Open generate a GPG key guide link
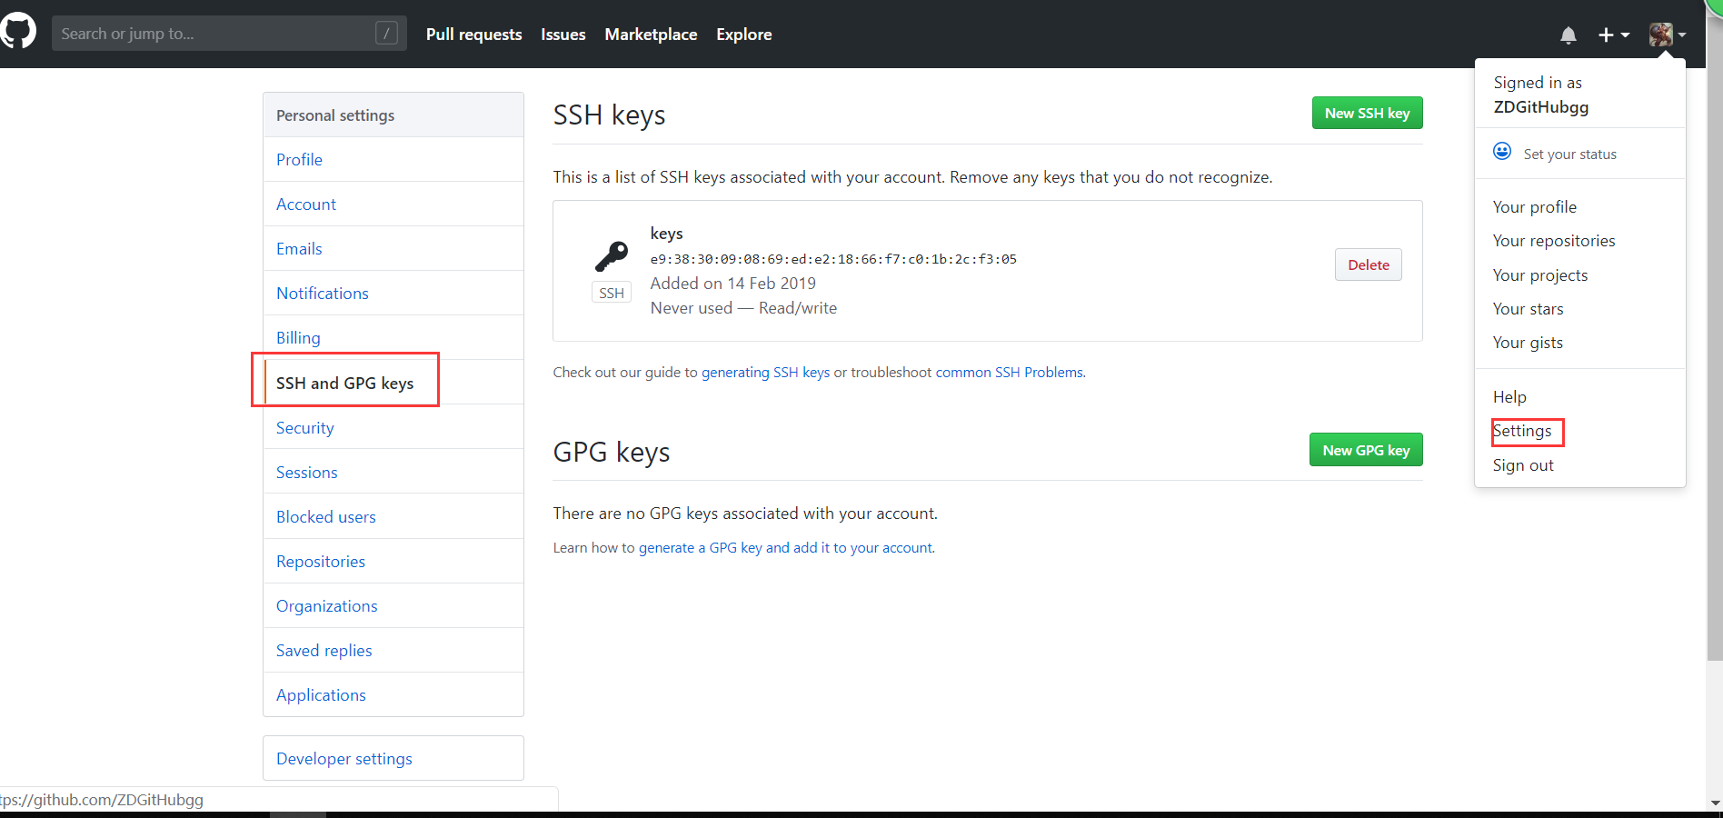The image size is (1723, 818). (x=786, y=547)
